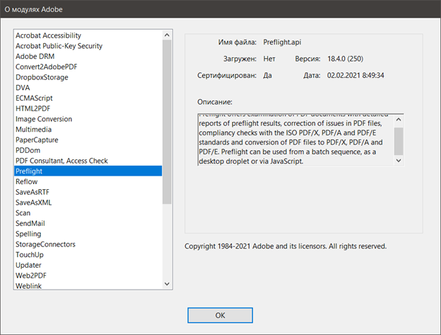
Task: Choose the Spelling module
Action: pos(88,234)
